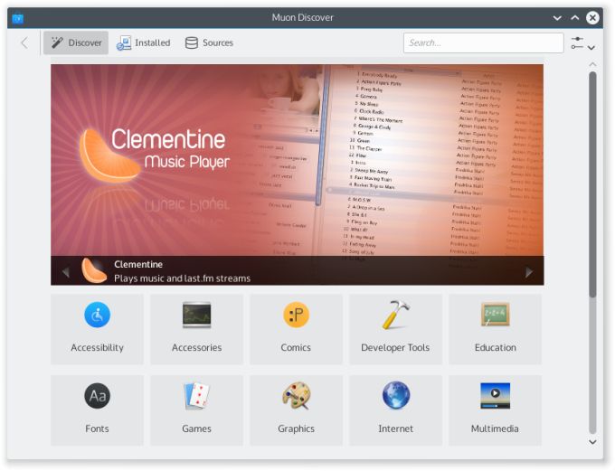615x471 pixels.
Task: Open the Comics category icon
Action: (296, 315)
